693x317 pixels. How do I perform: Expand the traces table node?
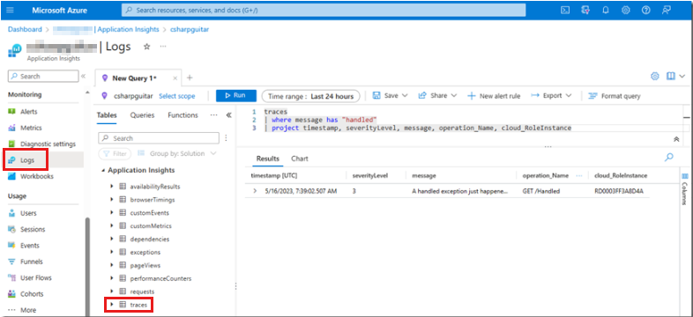click(112, 305)
